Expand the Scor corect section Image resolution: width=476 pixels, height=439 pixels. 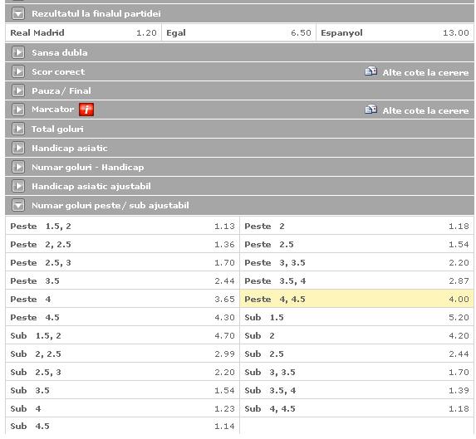[18, 71]
